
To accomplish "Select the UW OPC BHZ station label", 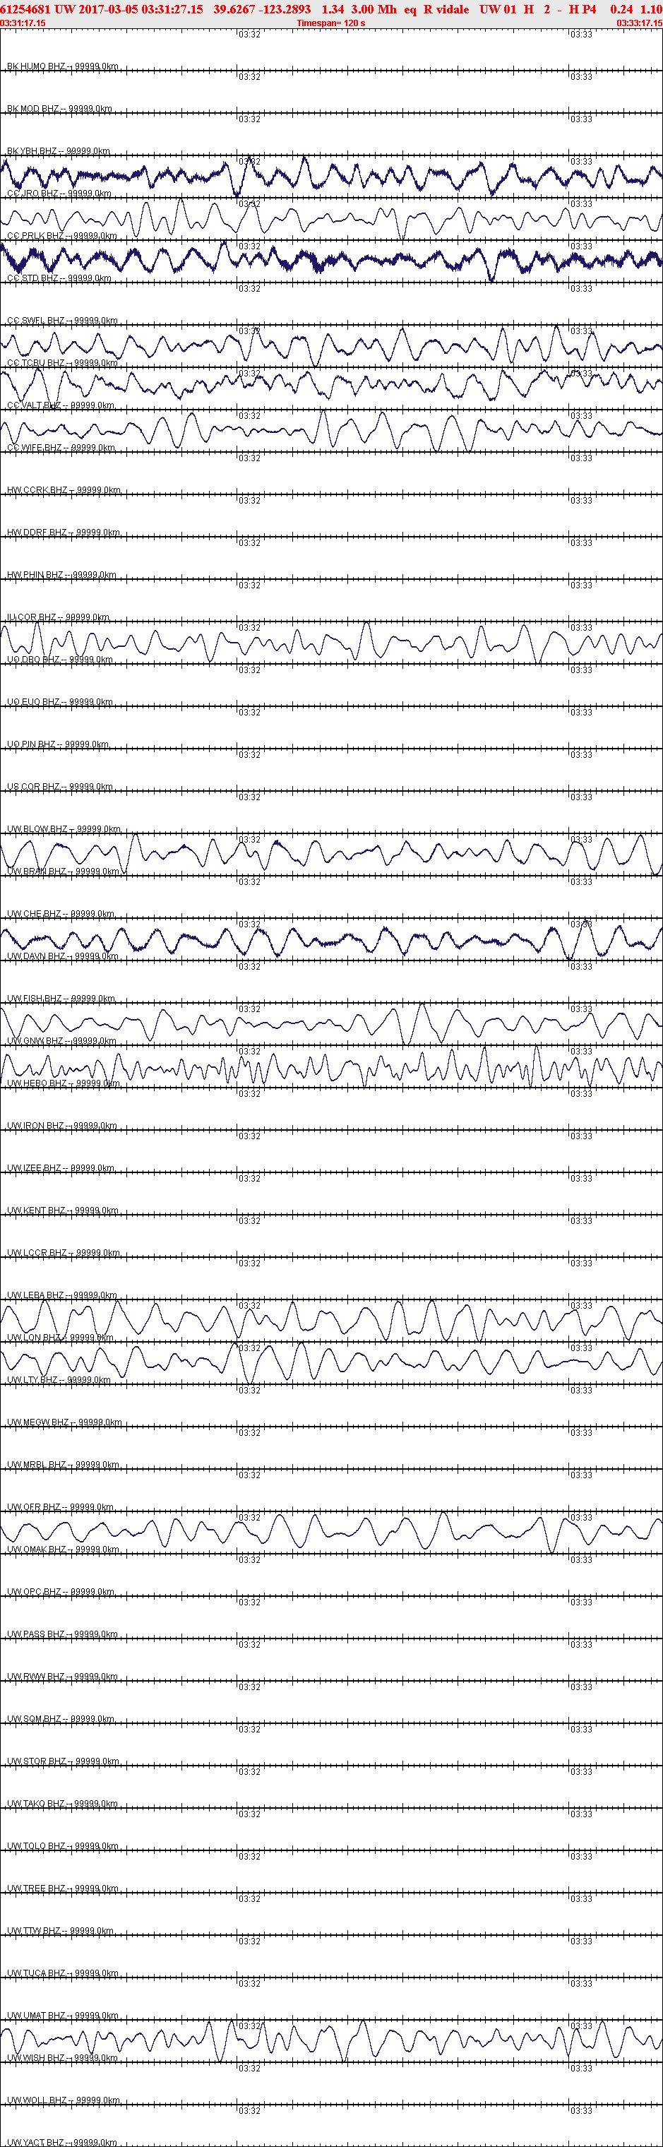I will pyautogui.click(x=61, y=1592).
